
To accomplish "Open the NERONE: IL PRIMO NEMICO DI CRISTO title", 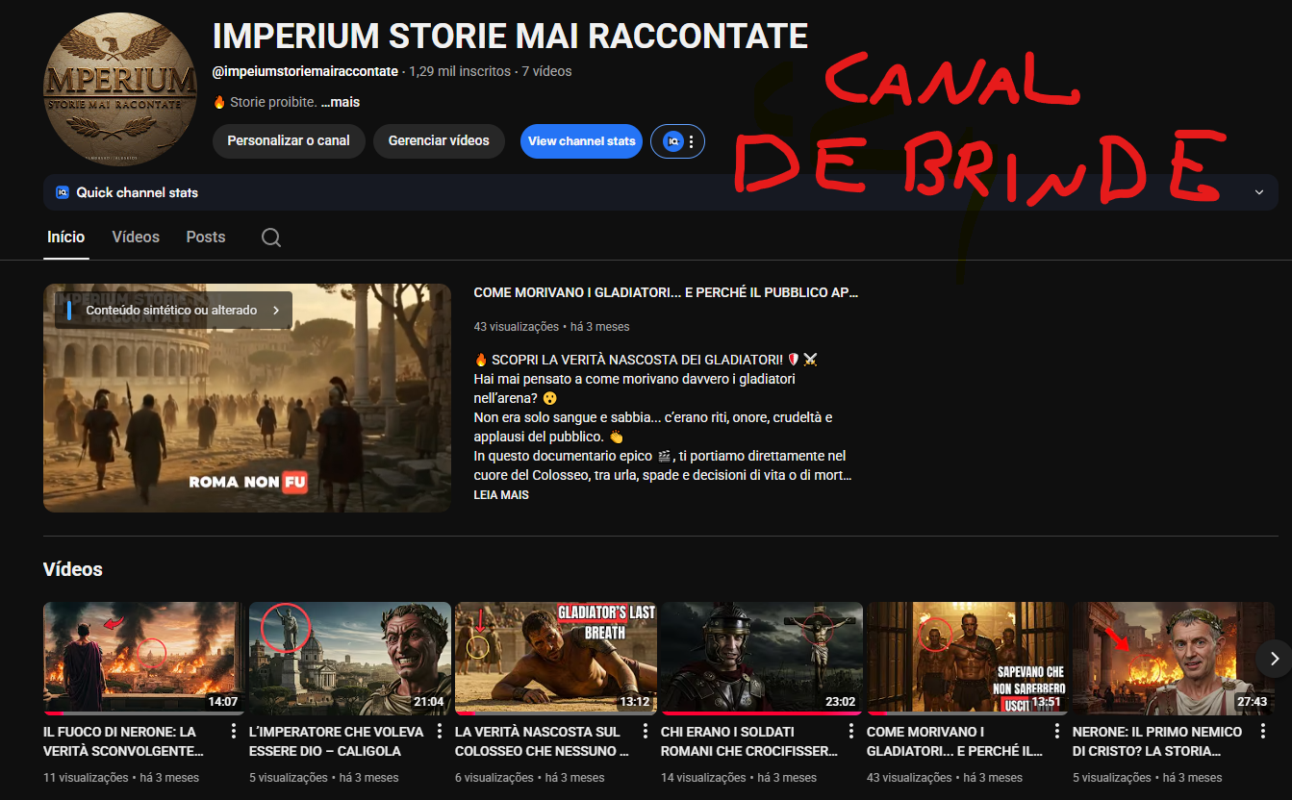I will tap(1158, 741).
